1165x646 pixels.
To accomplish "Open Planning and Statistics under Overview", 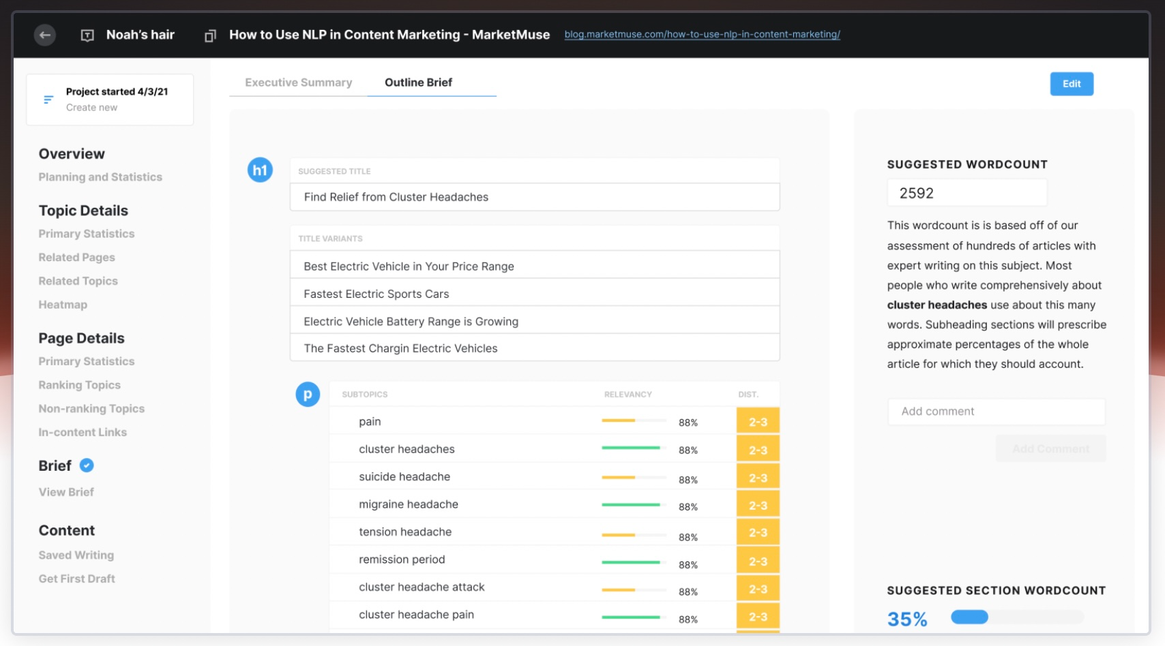I will tap(100, 177).
